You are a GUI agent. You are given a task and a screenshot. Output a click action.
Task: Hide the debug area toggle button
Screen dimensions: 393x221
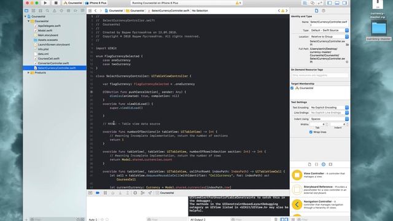coord(90,193)
